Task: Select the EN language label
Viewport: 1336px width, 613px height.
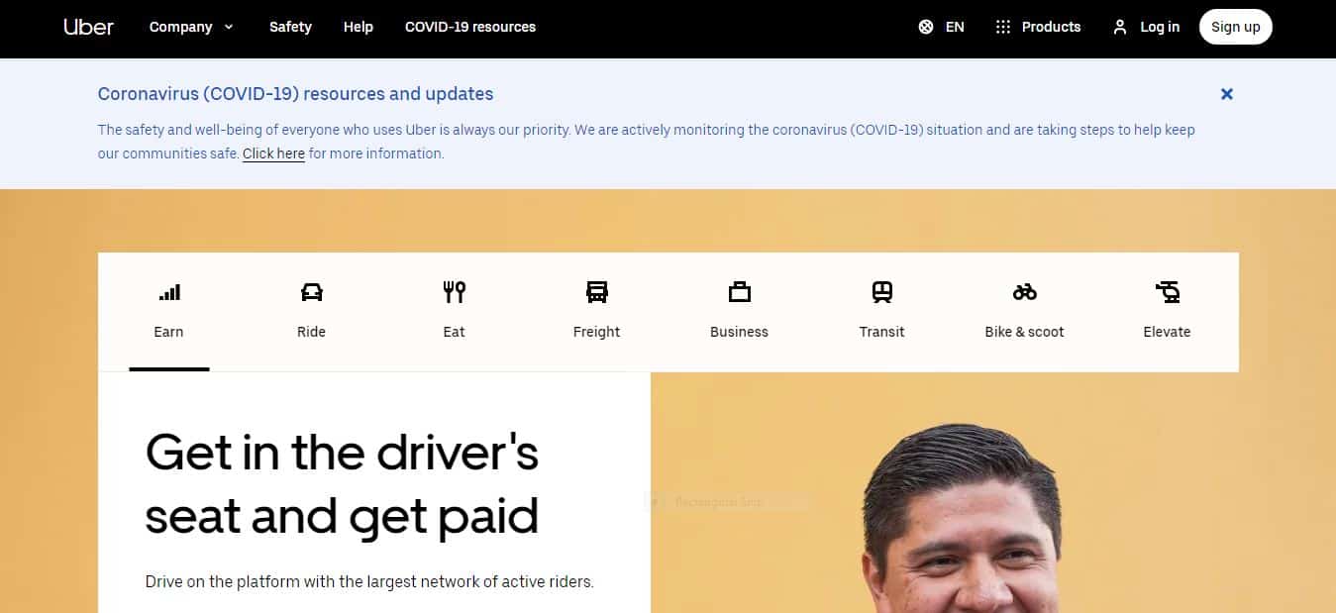Action: (x=955, y=27)
